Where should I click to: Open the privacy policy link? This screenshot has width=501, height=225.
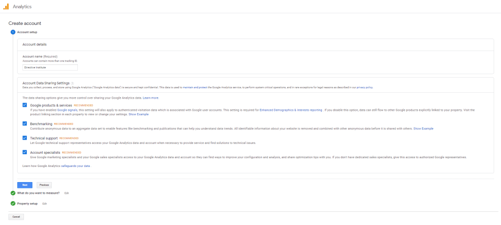click(x=364, y=87)
